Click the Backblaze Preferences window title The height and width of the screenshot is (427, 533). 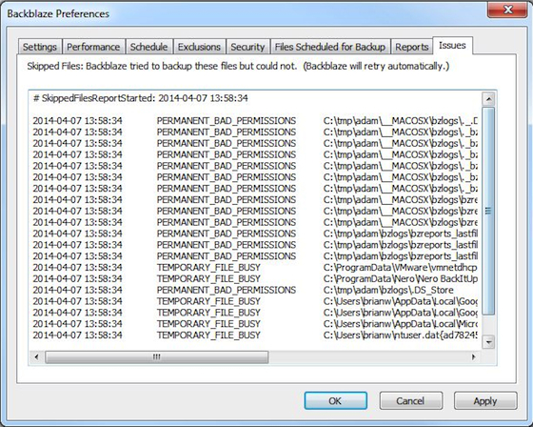(58, 13)
